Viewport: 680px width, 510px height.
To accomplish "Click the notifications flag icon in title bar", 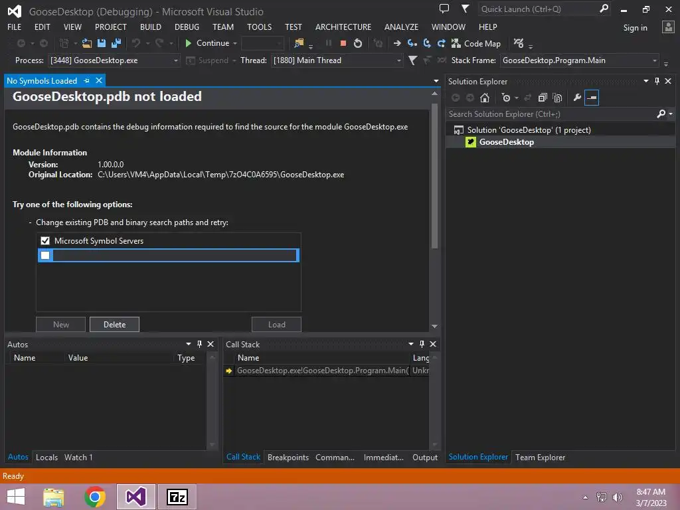I will pos(465,8).
